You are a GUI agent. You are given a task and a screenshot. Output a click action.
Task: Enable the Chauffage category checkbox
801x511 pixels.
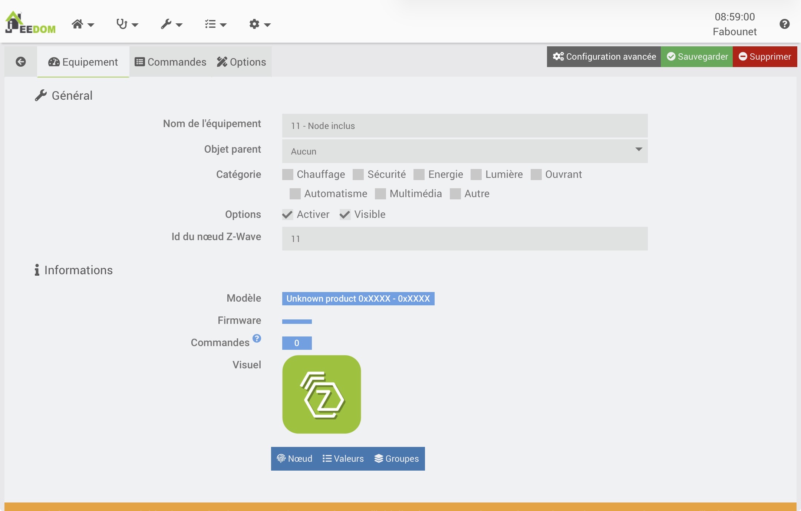(x=288, y=175)
